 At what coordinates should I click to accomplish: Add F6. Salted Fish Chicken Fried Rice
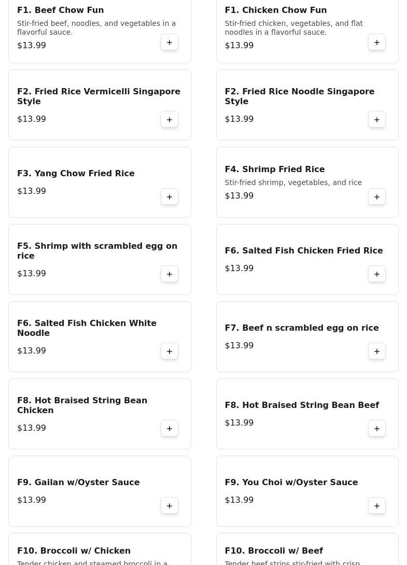tap(377, 274)
